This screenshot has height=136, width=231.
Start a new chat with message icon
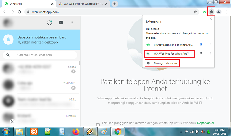tap(61, 23)
